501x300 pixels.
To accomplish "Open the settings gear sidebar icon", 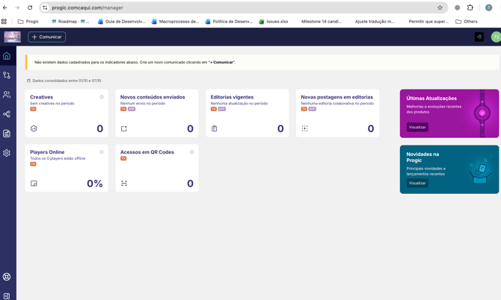I will click(7, 153).
